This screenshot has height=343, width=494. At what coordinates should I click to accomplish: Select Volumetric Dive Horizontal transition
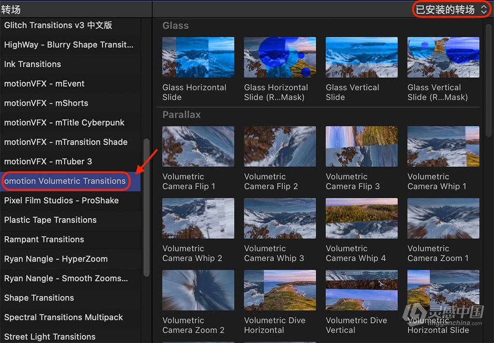(x=280, y=290)
